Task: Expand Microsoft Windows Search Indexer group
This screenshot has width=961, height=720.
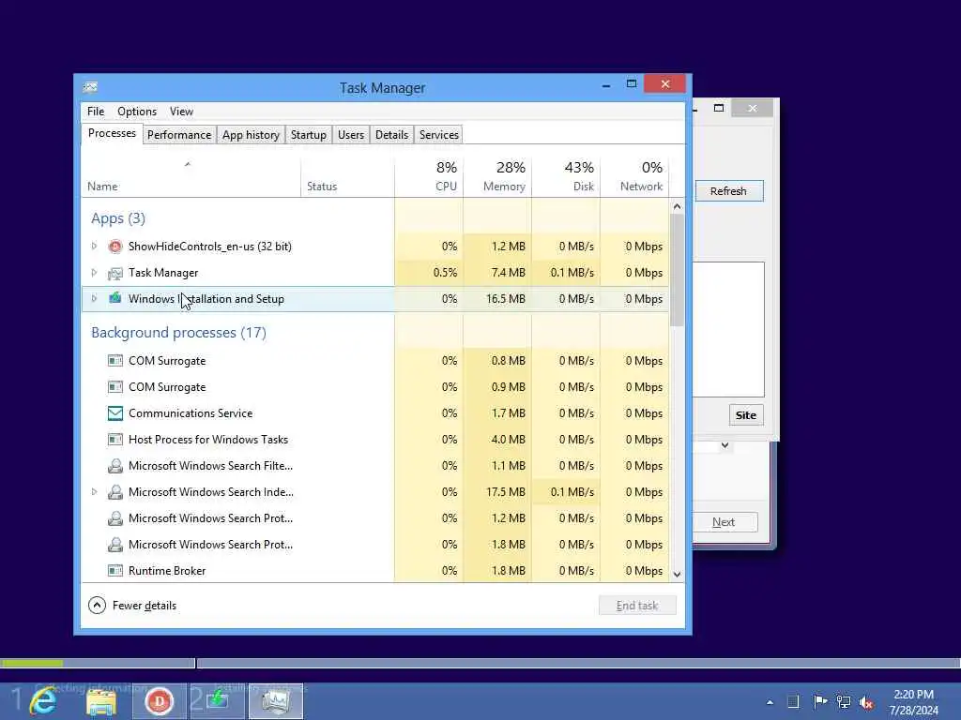Action: click(x=94, y=492)
